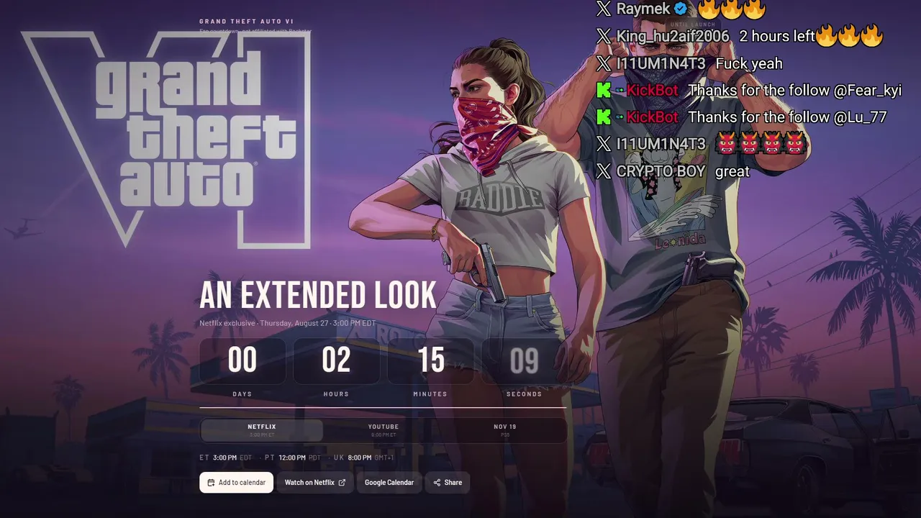Click the share icon in the Share button

tap(437, 483)
